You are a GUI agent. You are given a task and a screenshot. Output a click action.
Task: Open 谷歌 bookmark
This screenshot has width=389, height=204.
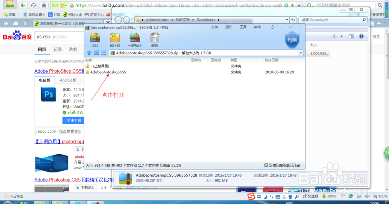[x=54, y=15]
